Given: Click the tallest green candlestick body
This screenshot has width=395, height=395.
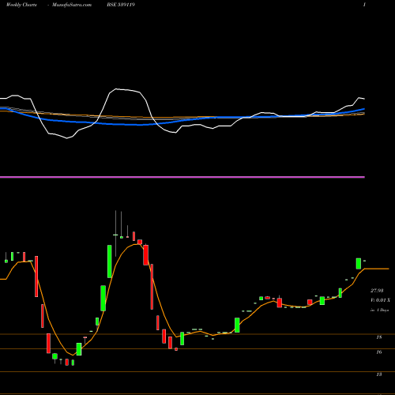Looking at the screenshot, I should (x=110, y=261).
